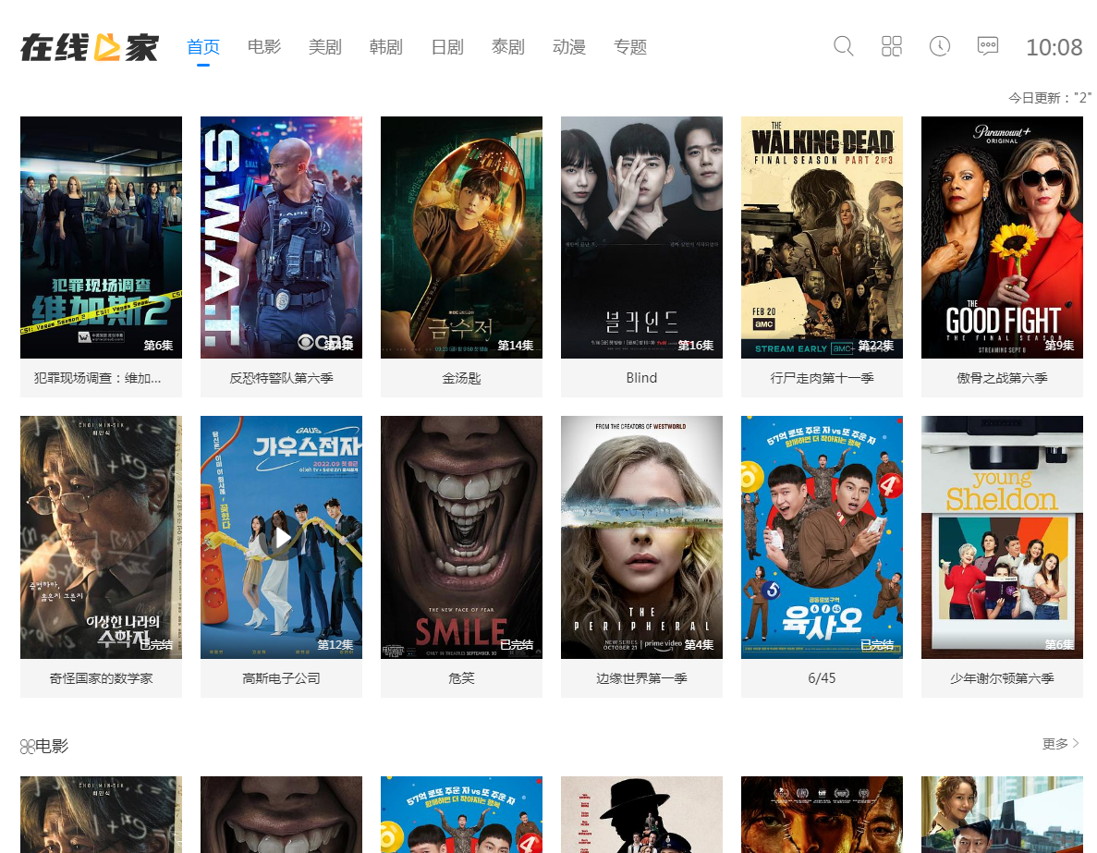Open watch history clock icon
Viewport: 1097px width, 853px height.
[x=939, y=46]
